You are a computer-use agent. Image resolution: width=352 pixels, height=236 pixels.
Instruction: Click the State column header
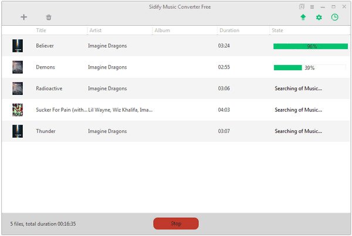point(277,30)
